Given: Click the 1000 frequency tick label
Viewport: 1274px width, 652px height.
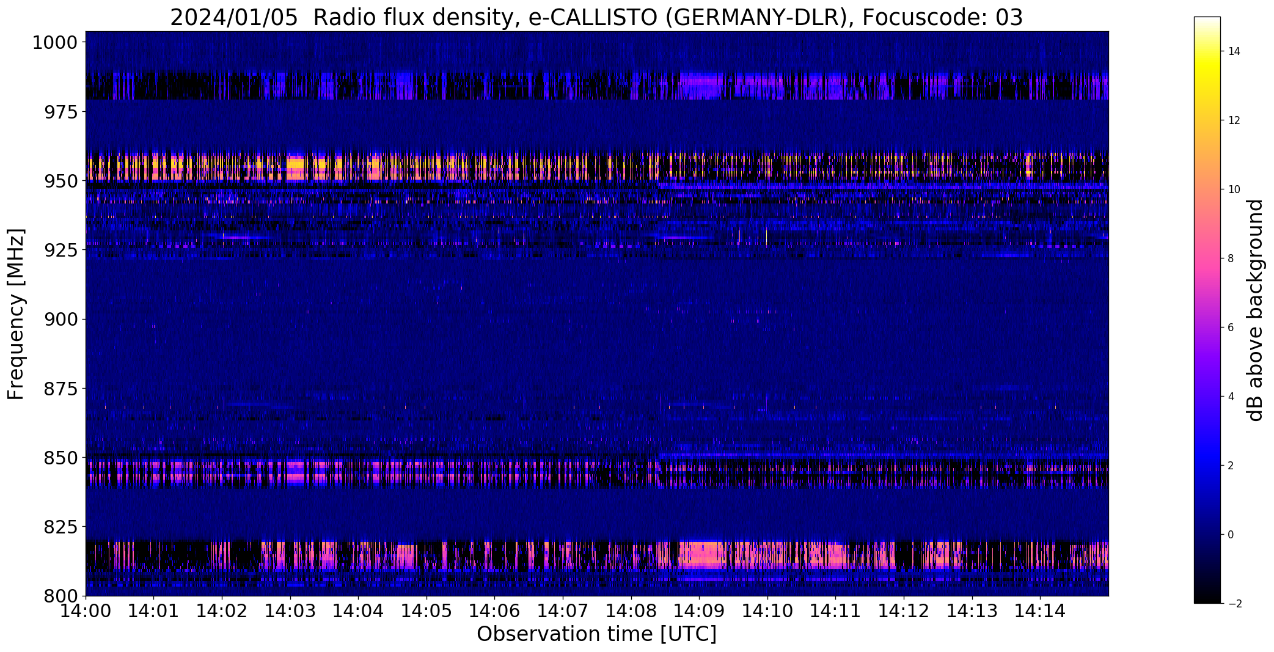Looking at the screenshot, I should [x=54, y=43].
